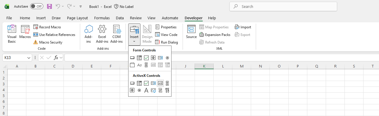Open control Properties

click(x=166, y=27)
